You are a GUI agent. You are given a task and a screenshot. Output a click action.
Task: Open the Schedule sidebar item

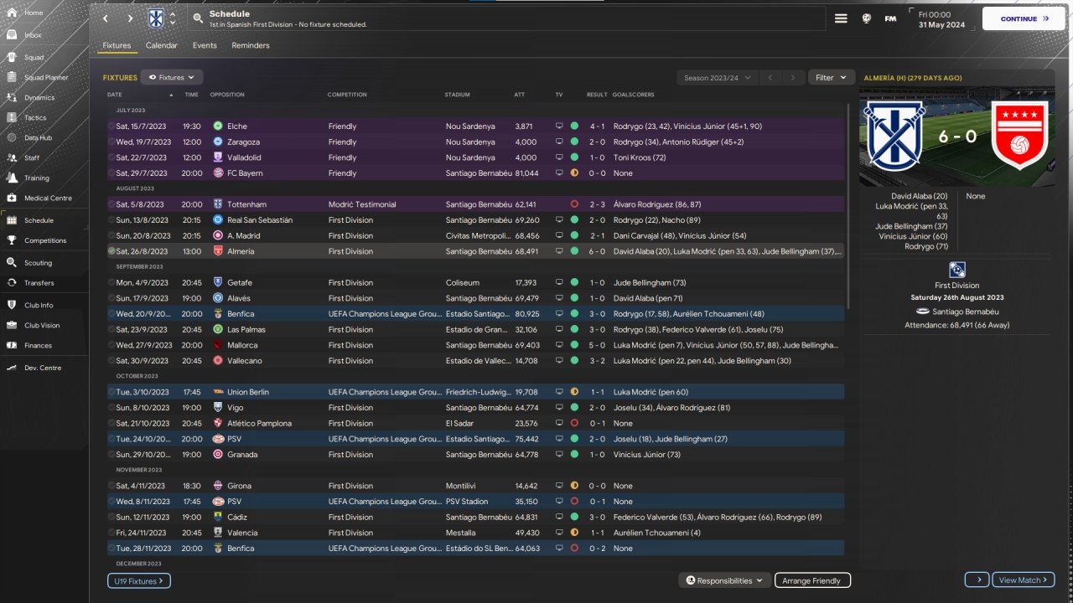click(x=44, y=220)
